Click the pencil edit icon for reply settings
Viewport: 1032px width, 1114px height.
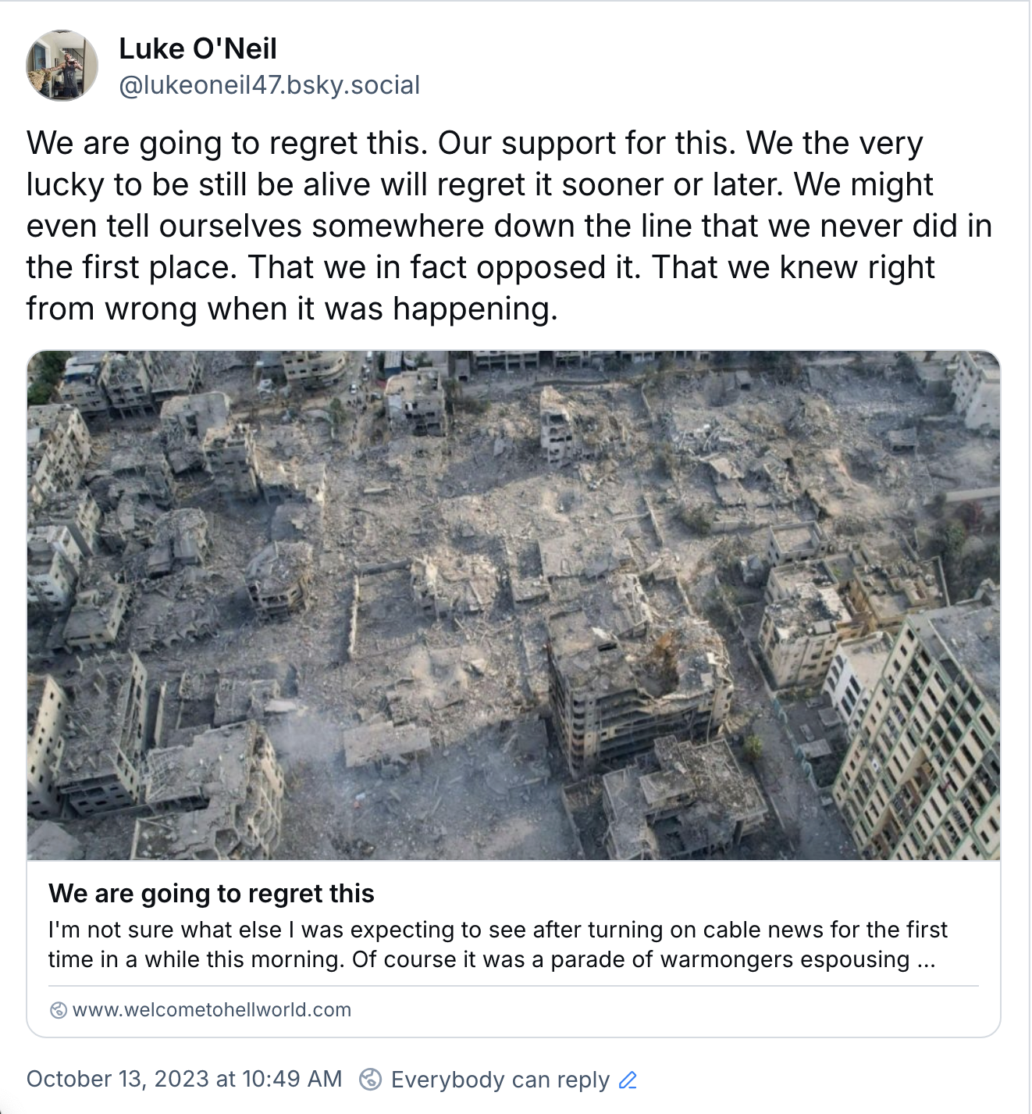click(x=628, y=1080)
